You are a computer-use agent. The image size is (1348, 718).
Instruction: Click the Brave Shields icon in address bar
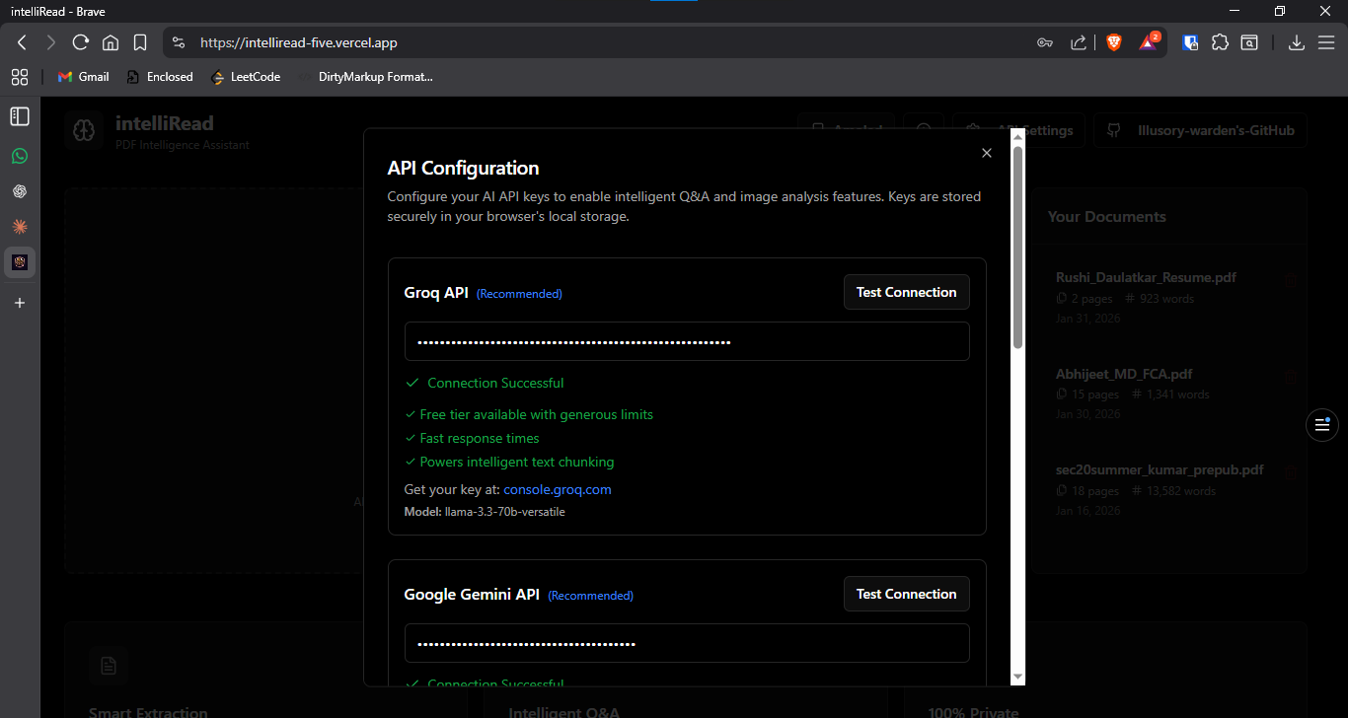[1114, 41]
